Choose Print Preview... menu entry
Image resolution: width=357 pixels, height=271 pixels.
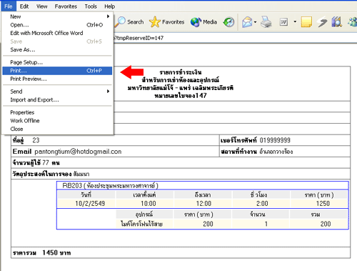pos(57,79)
